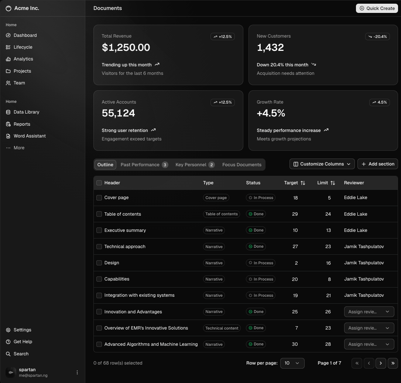Select the Data Library icon
The image size is (401, 383).
tap(8, 112)
